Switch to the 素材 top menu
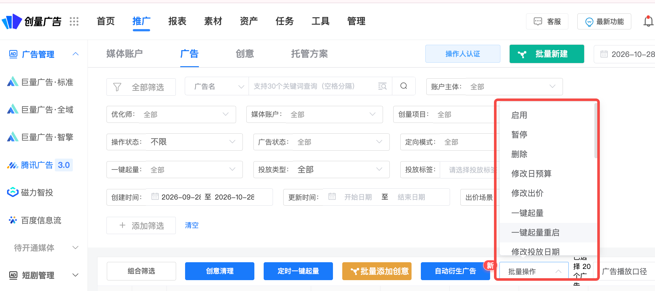The width and height of the screenshot is (655, 291). [x=213, y=21]
